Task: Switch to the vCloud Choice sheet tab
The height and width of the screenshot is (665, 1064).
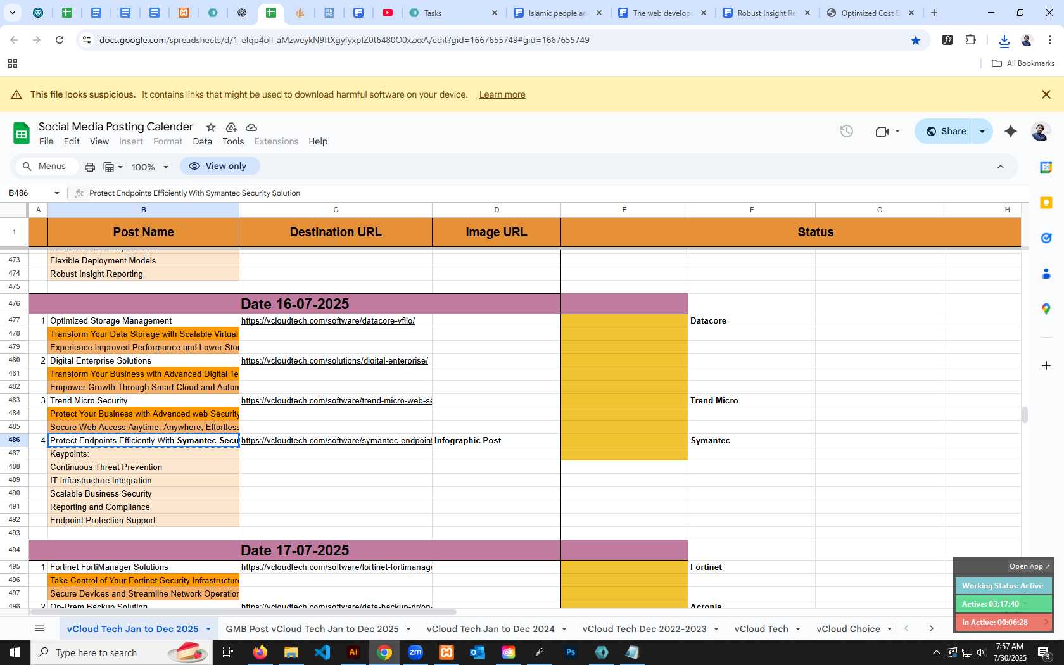Action: click(848, 629)
